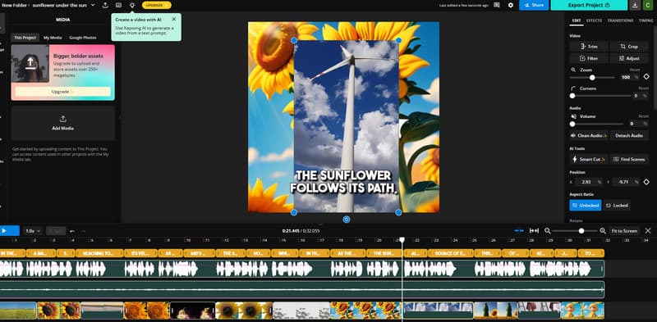The height and width of the screenshot is (322, 657).
Task: Click the AI lightbulb icon in top bar
Action: (132, 5)
